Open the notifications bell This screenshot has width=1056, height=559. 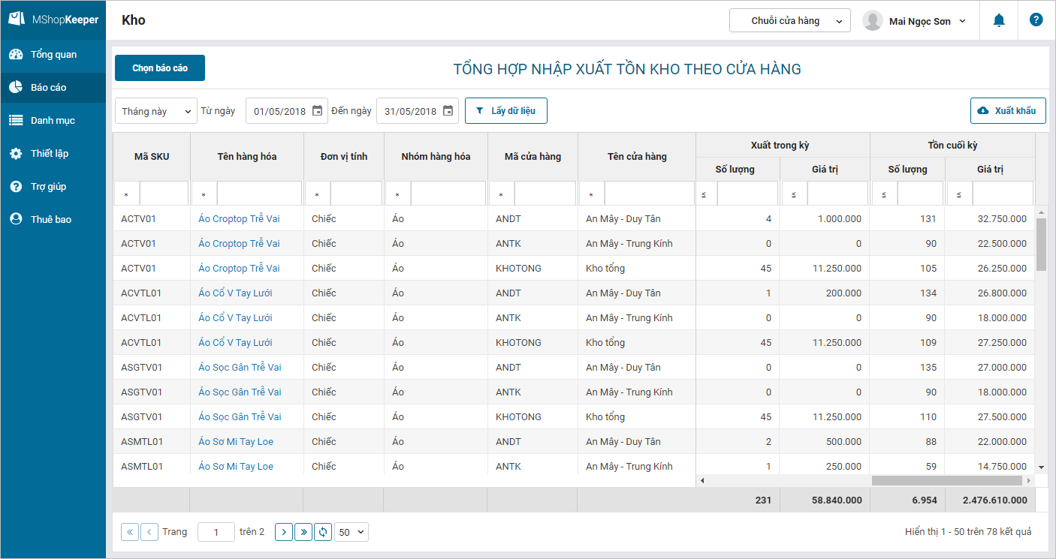(999, 21)
